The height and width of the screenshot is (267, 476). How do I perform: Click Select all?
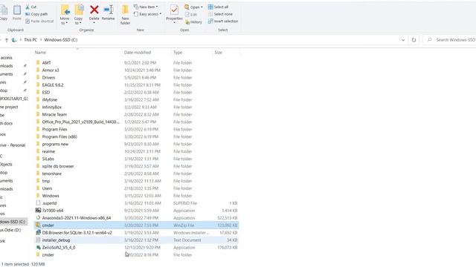(x=218, y=7)
